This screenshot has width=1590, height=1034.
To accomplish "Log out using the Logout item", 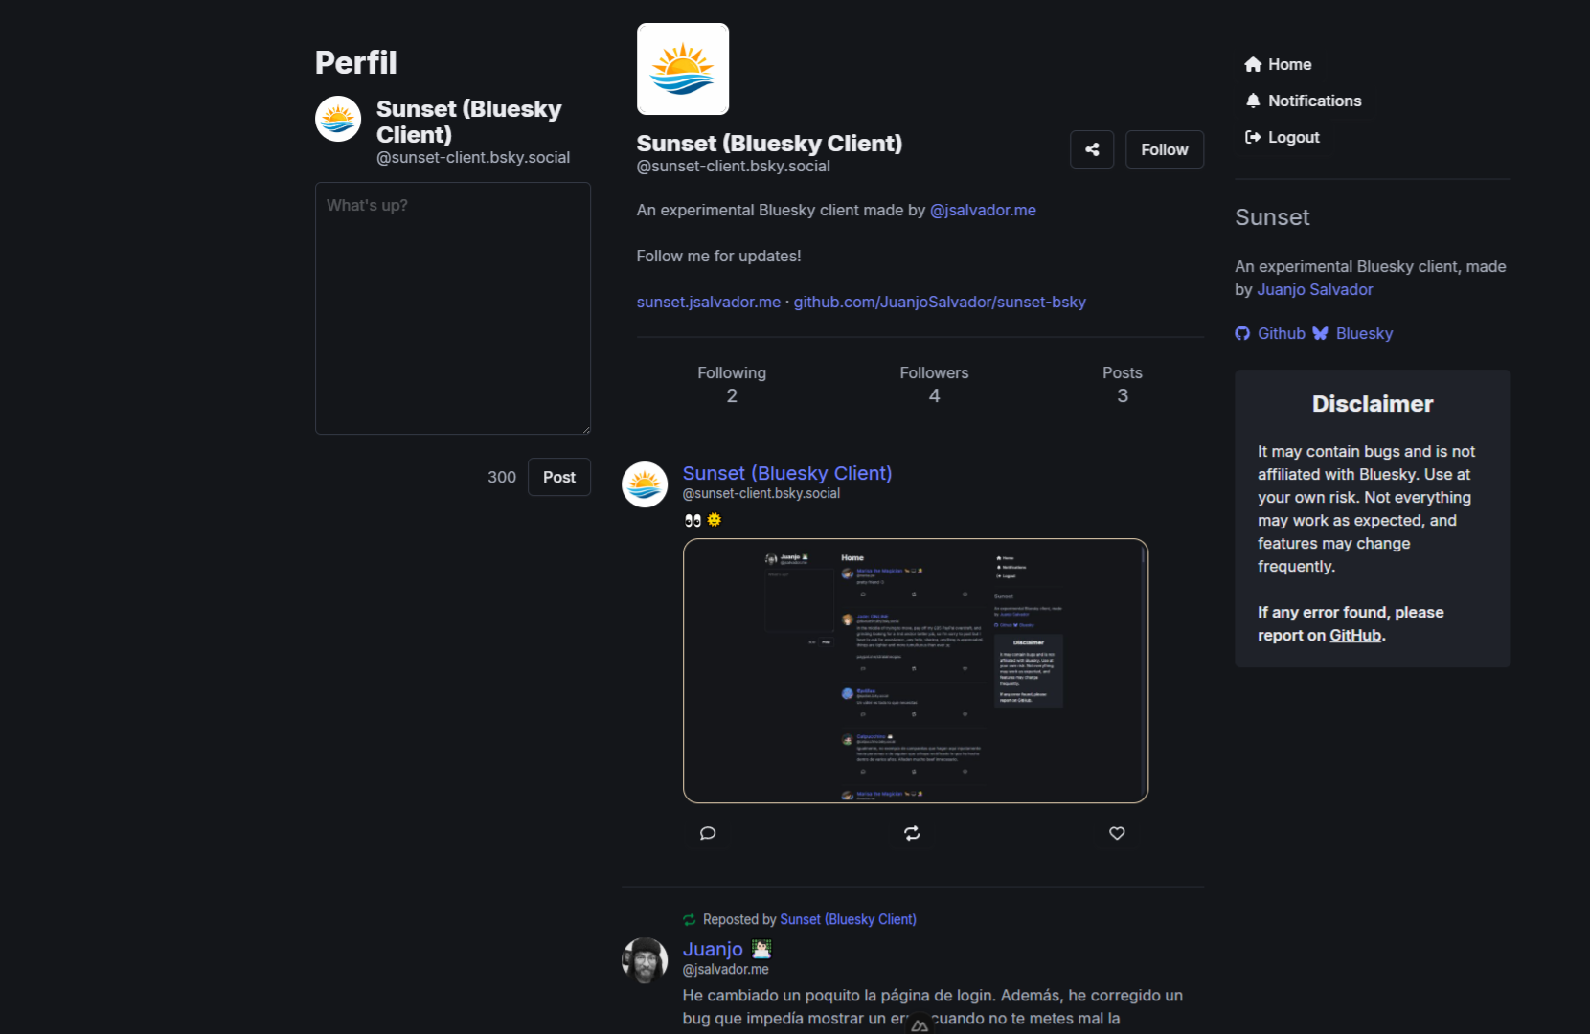I will point(1283,137).
